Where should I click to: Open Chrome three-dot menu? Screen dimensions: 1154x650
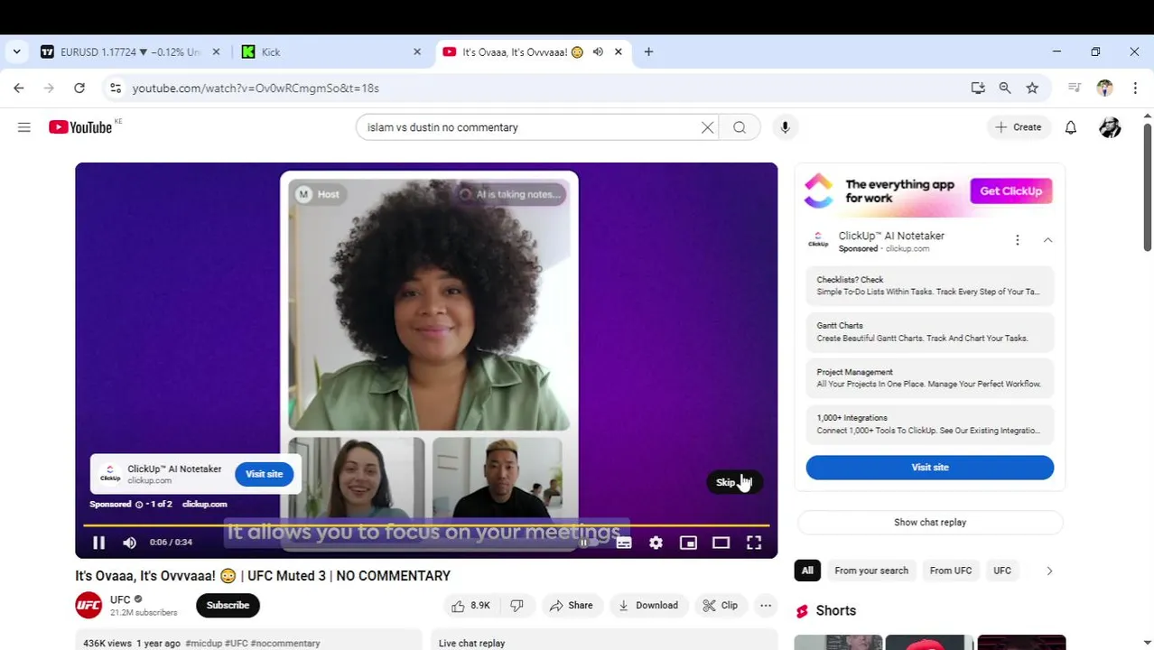tap(1135, 88)
